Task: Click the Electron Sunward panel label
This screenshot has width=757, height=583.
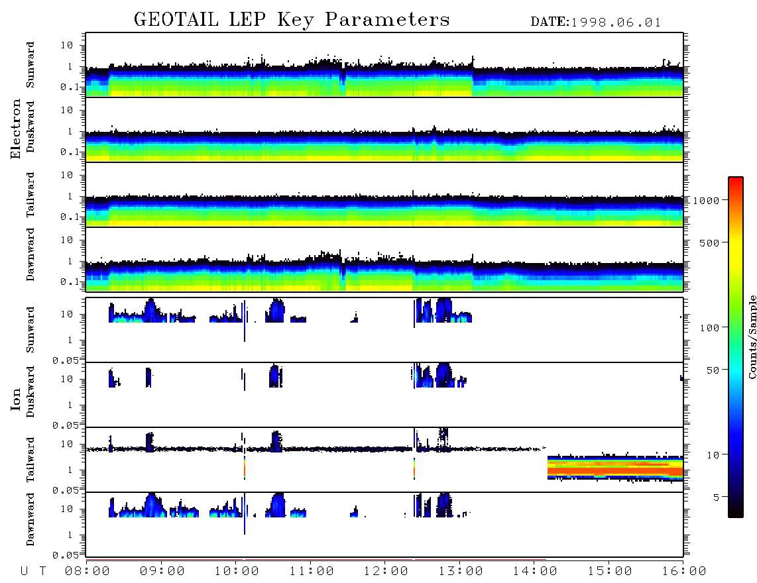Action: pyautogui.click(x=30, y=65)
